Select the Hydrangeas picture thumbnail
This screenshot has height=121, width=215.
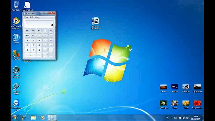(163, 105)
